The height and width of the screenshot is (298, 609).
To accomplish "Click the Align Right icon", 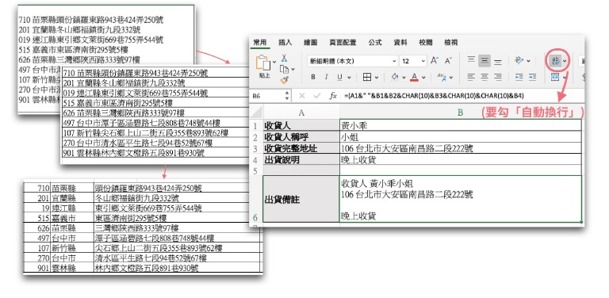I will click(x=497, y=77).
